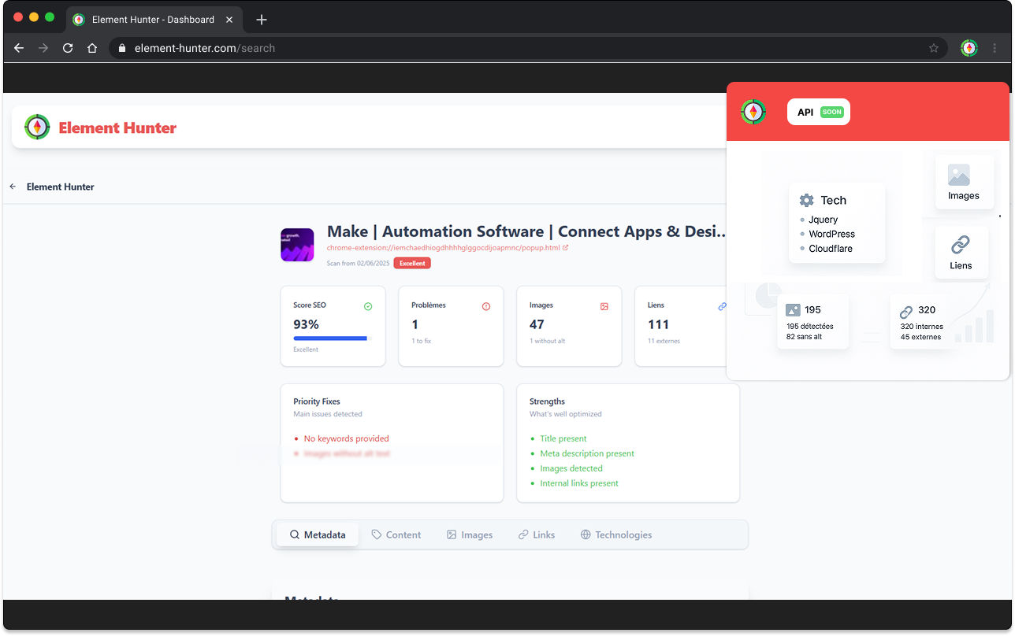1015x636 pixels.
Task: Click the 93% SEO score progress bar
Action: tap(331, 338)
